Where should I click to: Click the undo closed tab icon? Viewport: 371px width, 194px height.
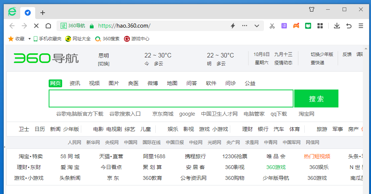pyautogui.click(x=349, y=26)
